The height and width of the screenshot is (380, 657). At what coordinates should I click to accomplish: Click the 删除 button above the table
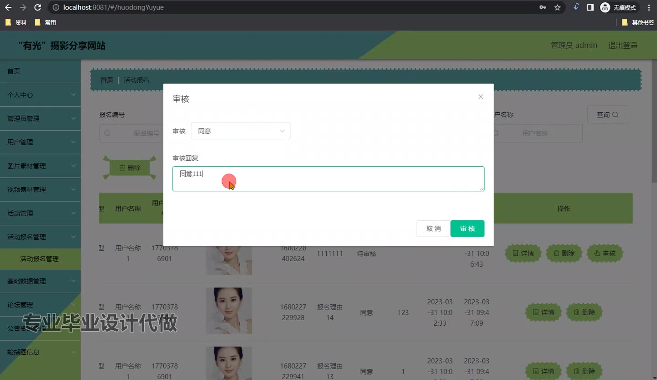pos(130,168)
